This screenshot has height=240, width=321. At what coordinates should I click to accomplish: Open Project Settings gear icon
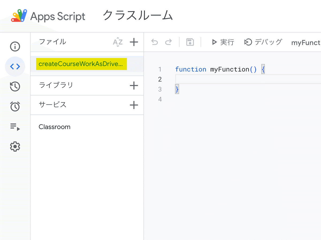[x=15, y=146]
